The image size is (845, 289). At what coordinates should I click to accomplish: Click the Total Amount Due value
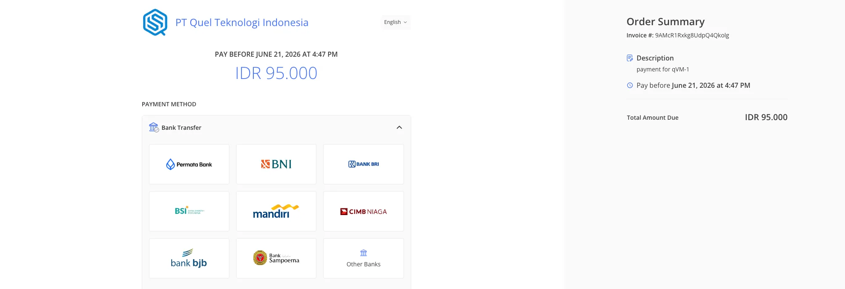(x=766, y=117)
